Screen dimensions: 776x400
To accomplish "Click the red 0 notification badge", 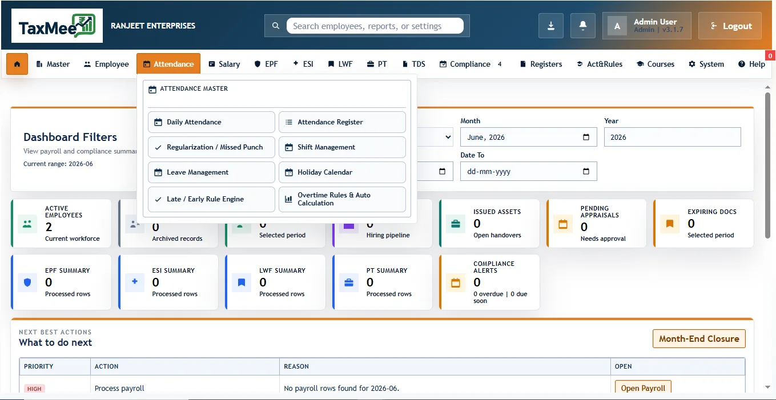I will [x=770, y=55].
